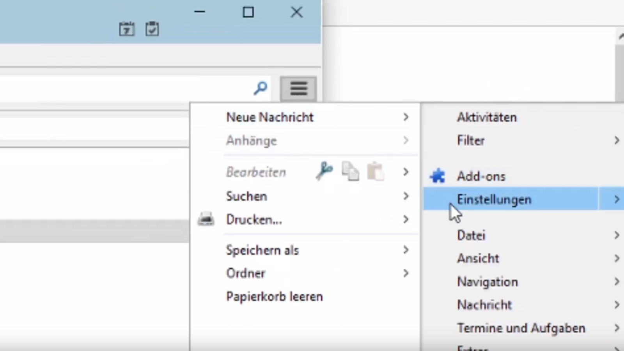The width and height of the screenshot is (624, 351).
Task: Click the scrollbar up arrow at top right
Action: click(621, 35)
